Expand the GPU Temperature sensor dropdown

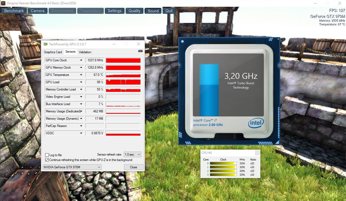coord(81,75)
